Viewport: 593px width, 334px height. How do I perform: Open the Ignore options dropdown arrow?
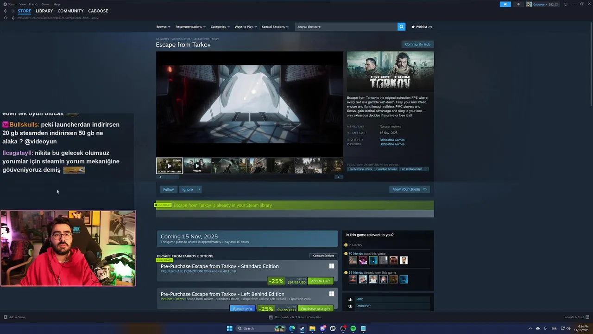[x=199, y=189]
